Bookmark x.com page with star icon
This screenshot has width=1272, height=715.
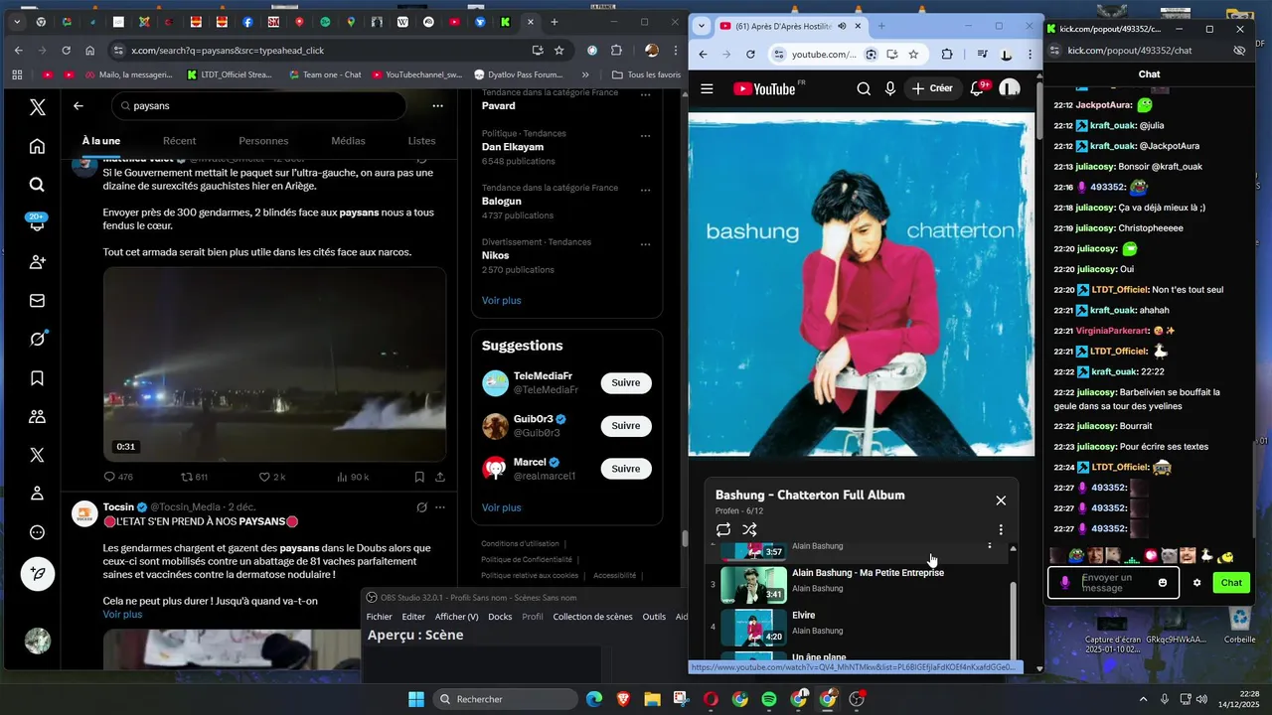(559, 50)
